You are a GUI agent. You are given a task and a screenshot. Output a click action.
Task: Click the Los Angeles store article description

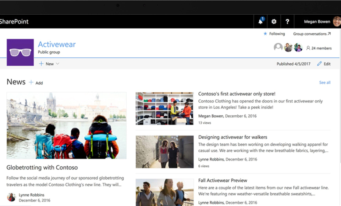coord(260,104)
